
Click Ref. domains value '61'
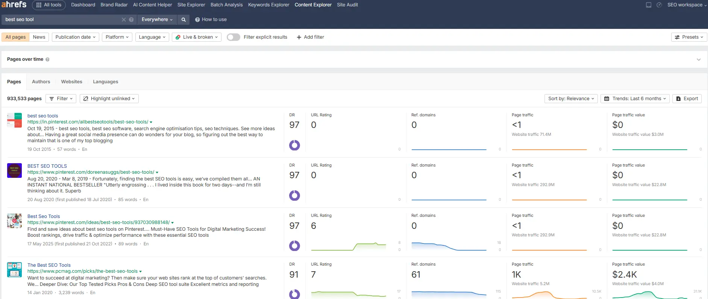[x=416, y=275]
